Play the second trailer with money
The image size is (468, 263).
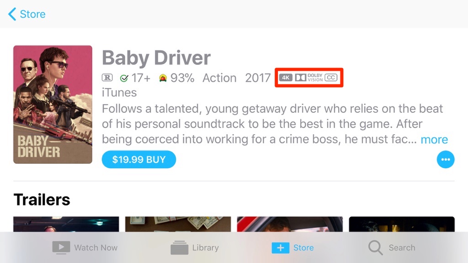pos(178,224)
